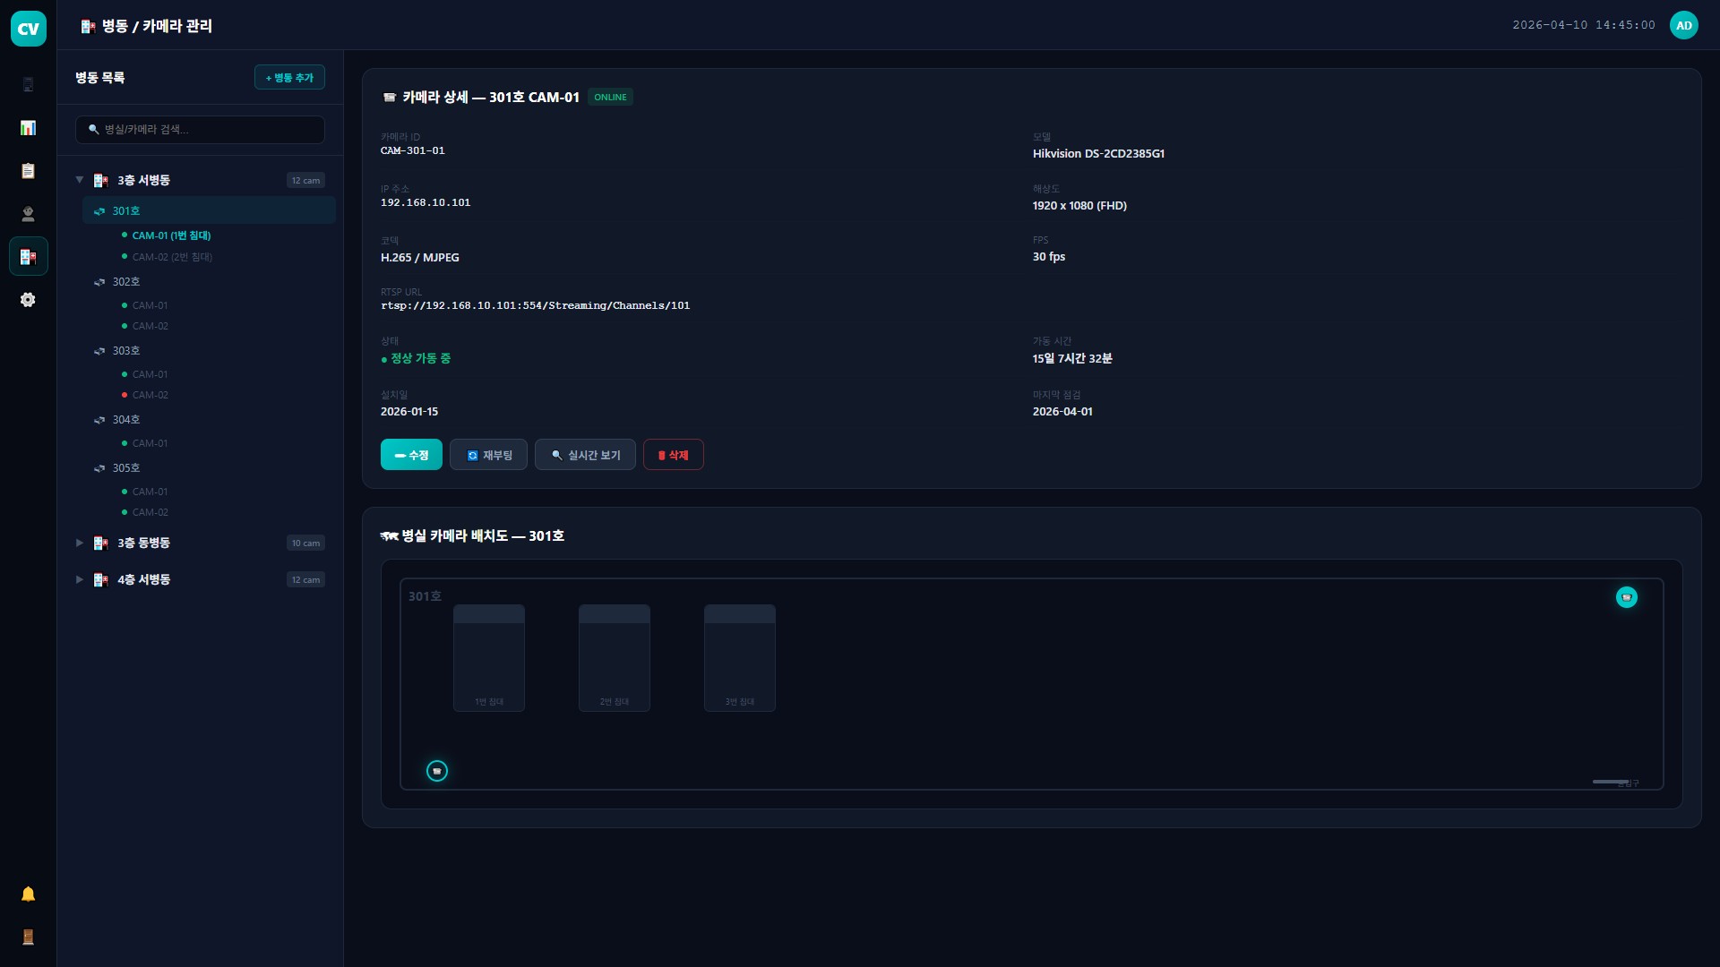This screenshot has width=1720, height=967.
Task: Open settings gear in sidebar
Action: 28,300
